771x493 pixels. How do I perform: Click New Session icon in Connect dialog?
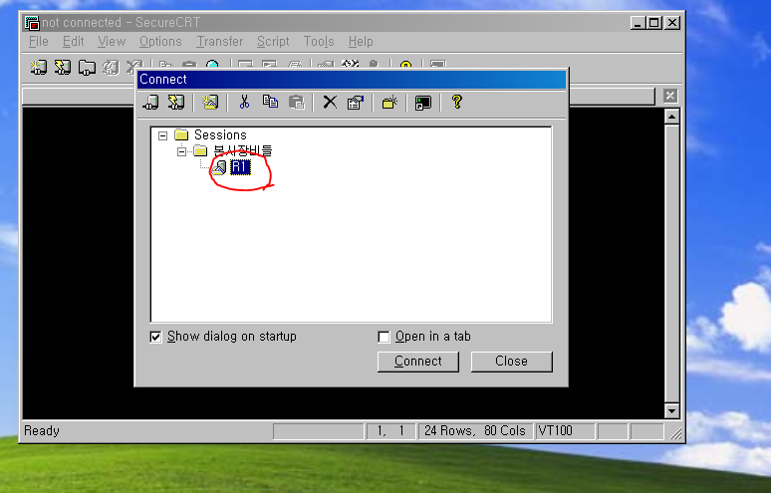click(x=210, y=103)
